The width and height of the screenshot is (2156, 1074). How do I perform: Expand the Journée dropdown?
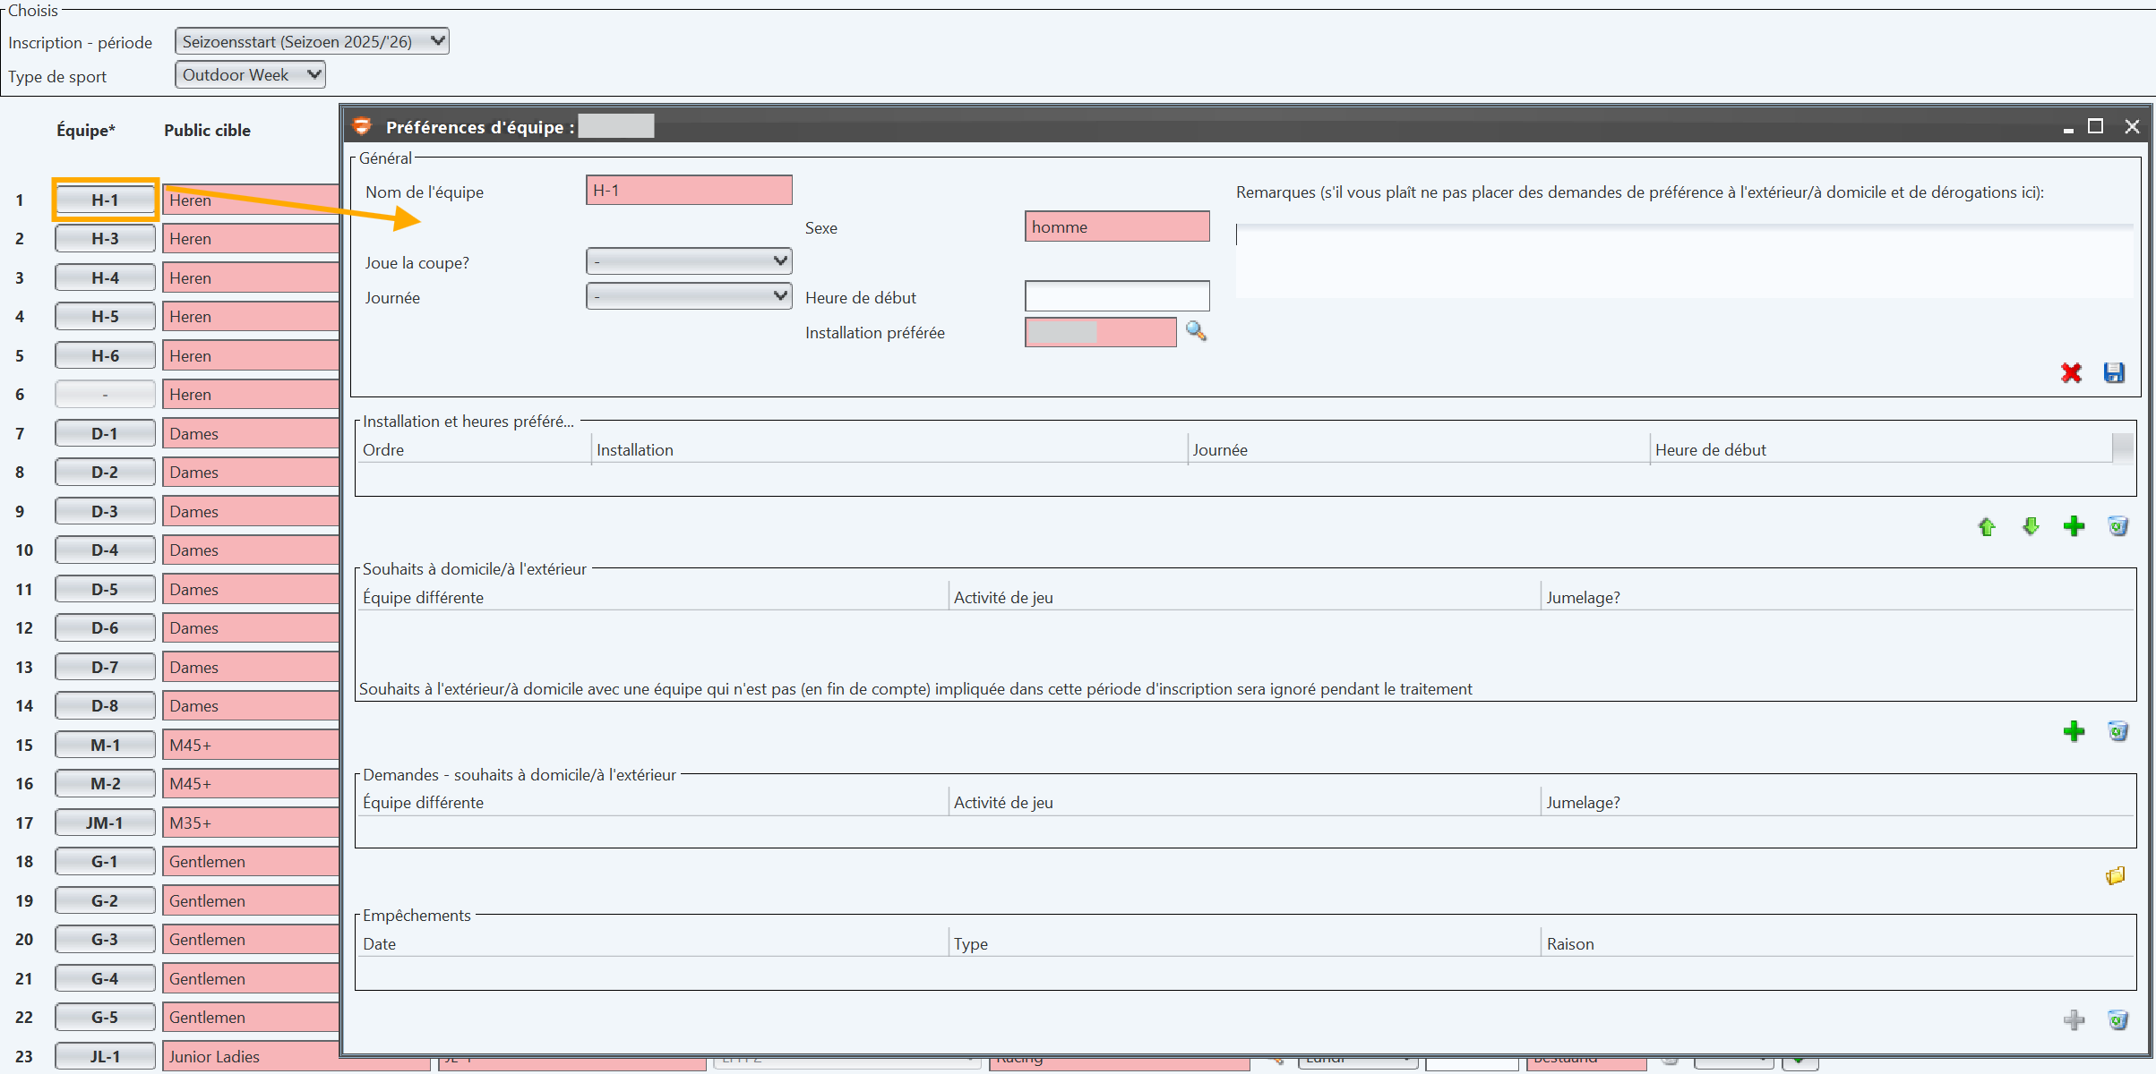click(689, 296)
